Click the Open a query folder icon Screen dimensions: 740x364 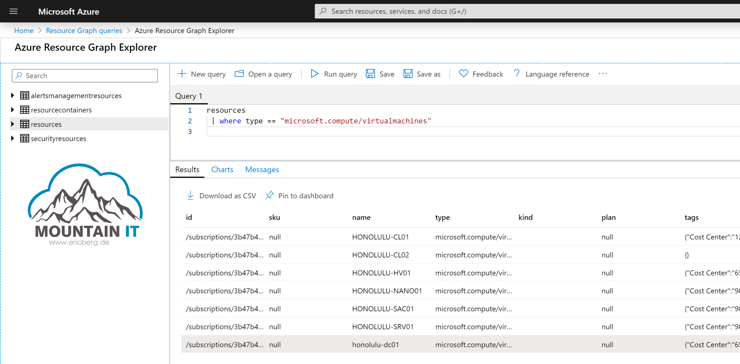[239, 74]
